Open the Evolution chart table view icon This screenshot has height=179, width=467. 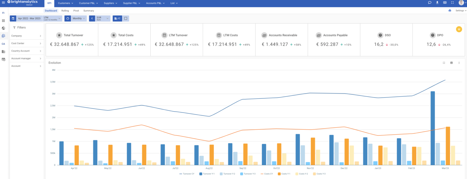[x=451, y=63]
